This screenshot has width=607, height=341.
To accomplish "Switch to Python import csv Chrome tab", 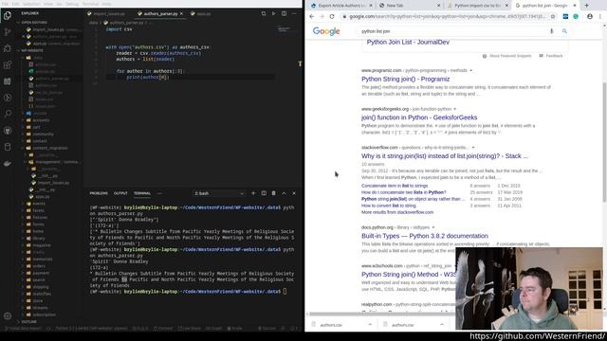I will (x=477, y=6).
